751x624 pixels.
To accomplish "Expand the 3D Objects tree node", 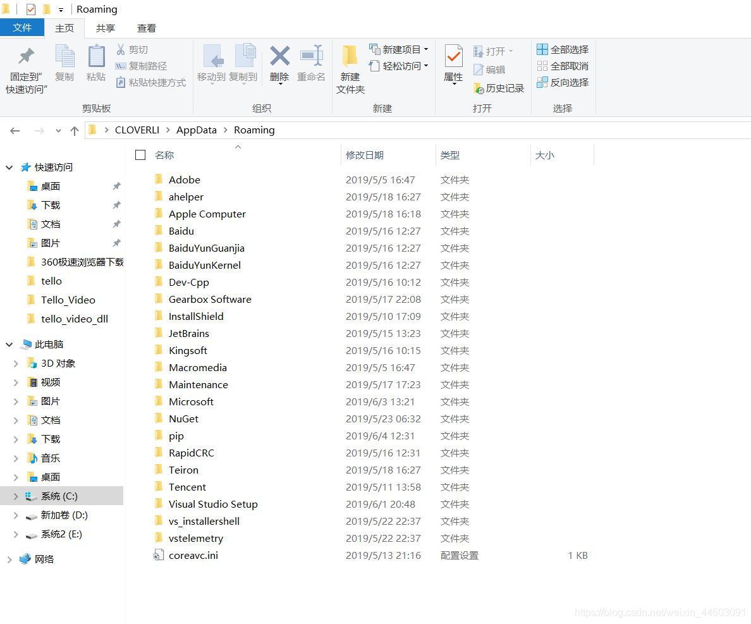I will 16,364.
